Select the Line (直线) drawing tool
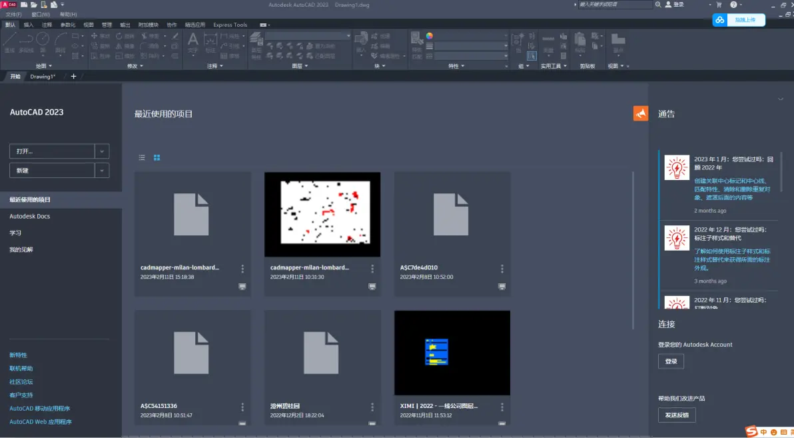The image size is (794, 438). point(9,43)
